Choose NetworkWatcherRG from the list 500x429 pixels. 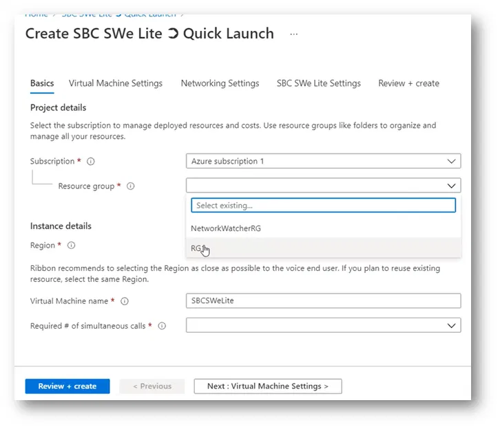click(x=226, y=228)
